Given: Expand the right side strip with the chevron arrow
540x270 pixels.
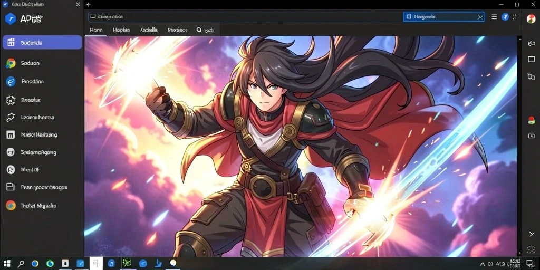Looking at the screenshot, I should click(x=531, y=234).
